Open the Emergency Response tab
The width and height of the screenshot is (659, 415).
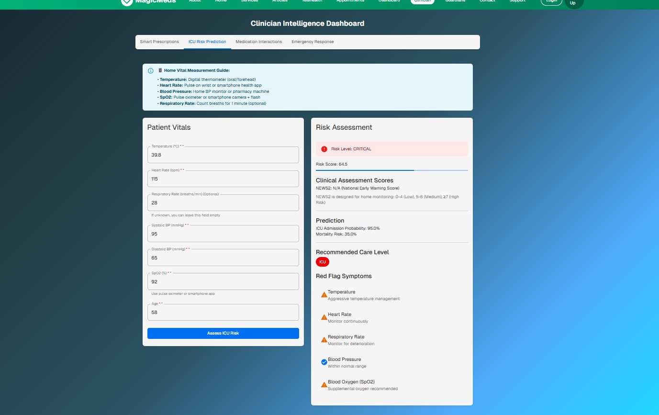tap(313, 42)
